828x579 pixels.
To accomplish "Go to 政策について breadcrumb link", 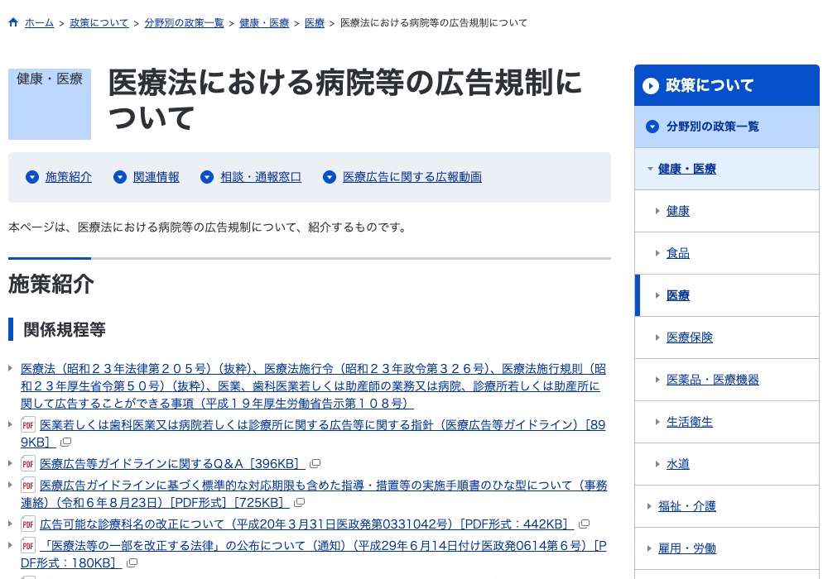I will (99, 22).
